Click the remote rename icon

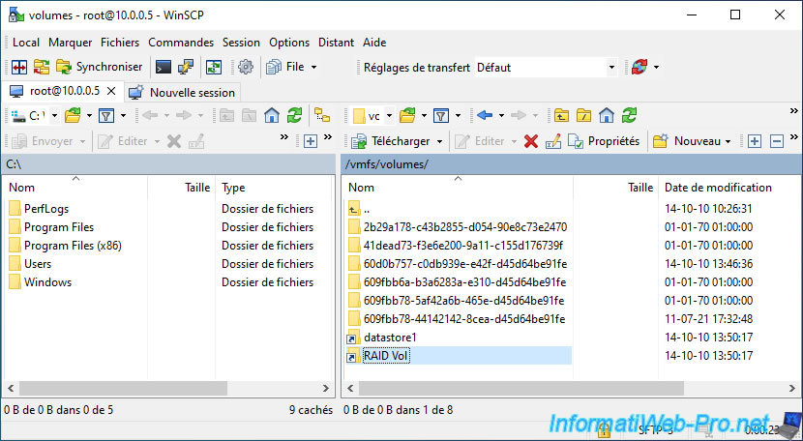tap(553, 141)
